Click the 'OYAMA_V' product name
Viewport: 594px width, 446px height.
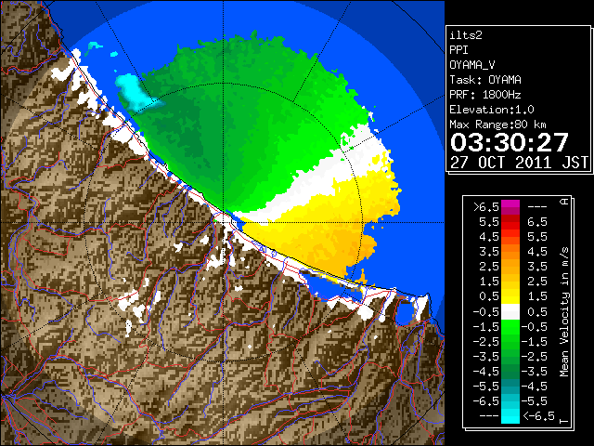[472, 65]
